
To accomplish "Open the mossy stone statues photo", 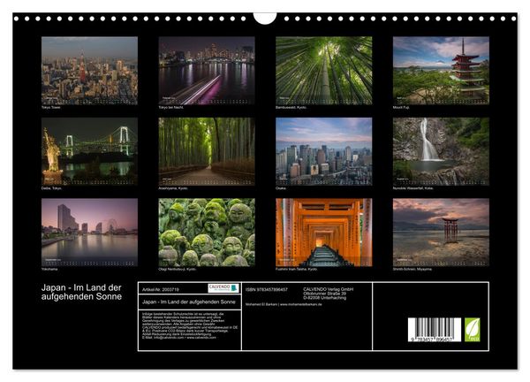I will 207,232.
